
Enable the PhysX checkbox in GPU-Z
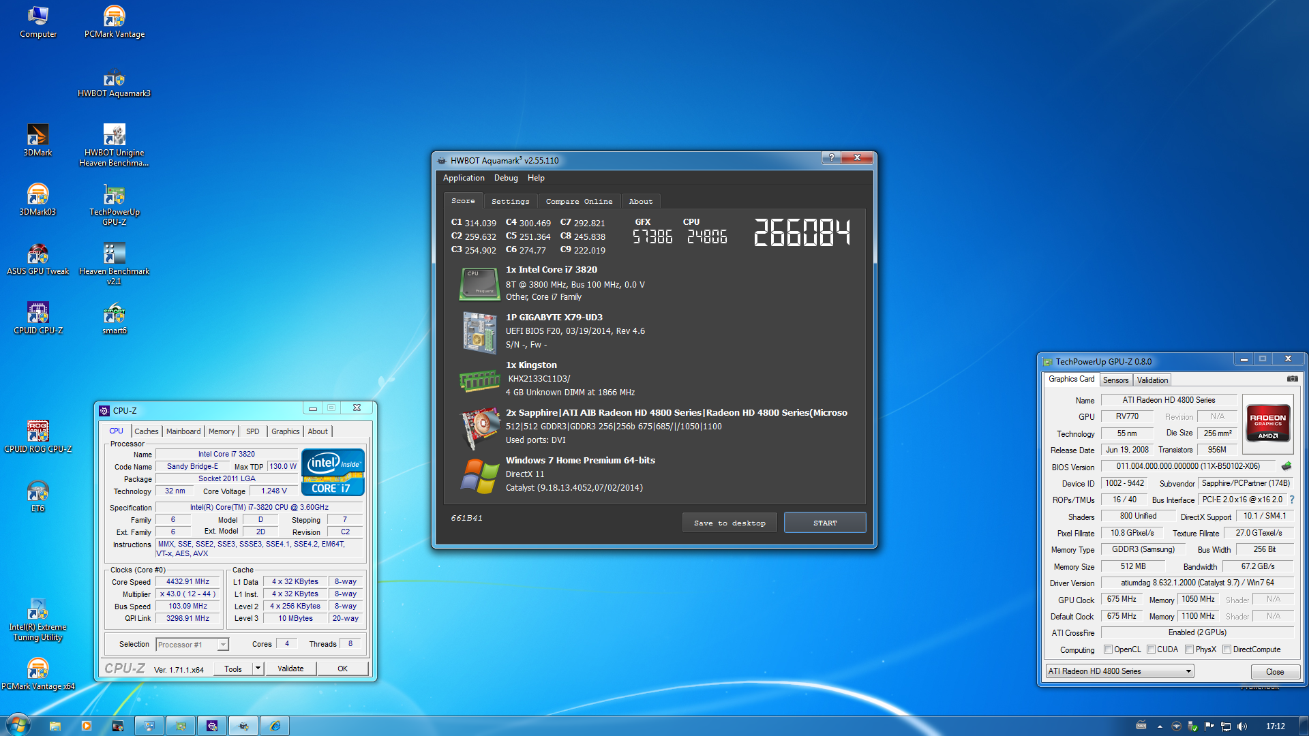[x=1189, y=649]
